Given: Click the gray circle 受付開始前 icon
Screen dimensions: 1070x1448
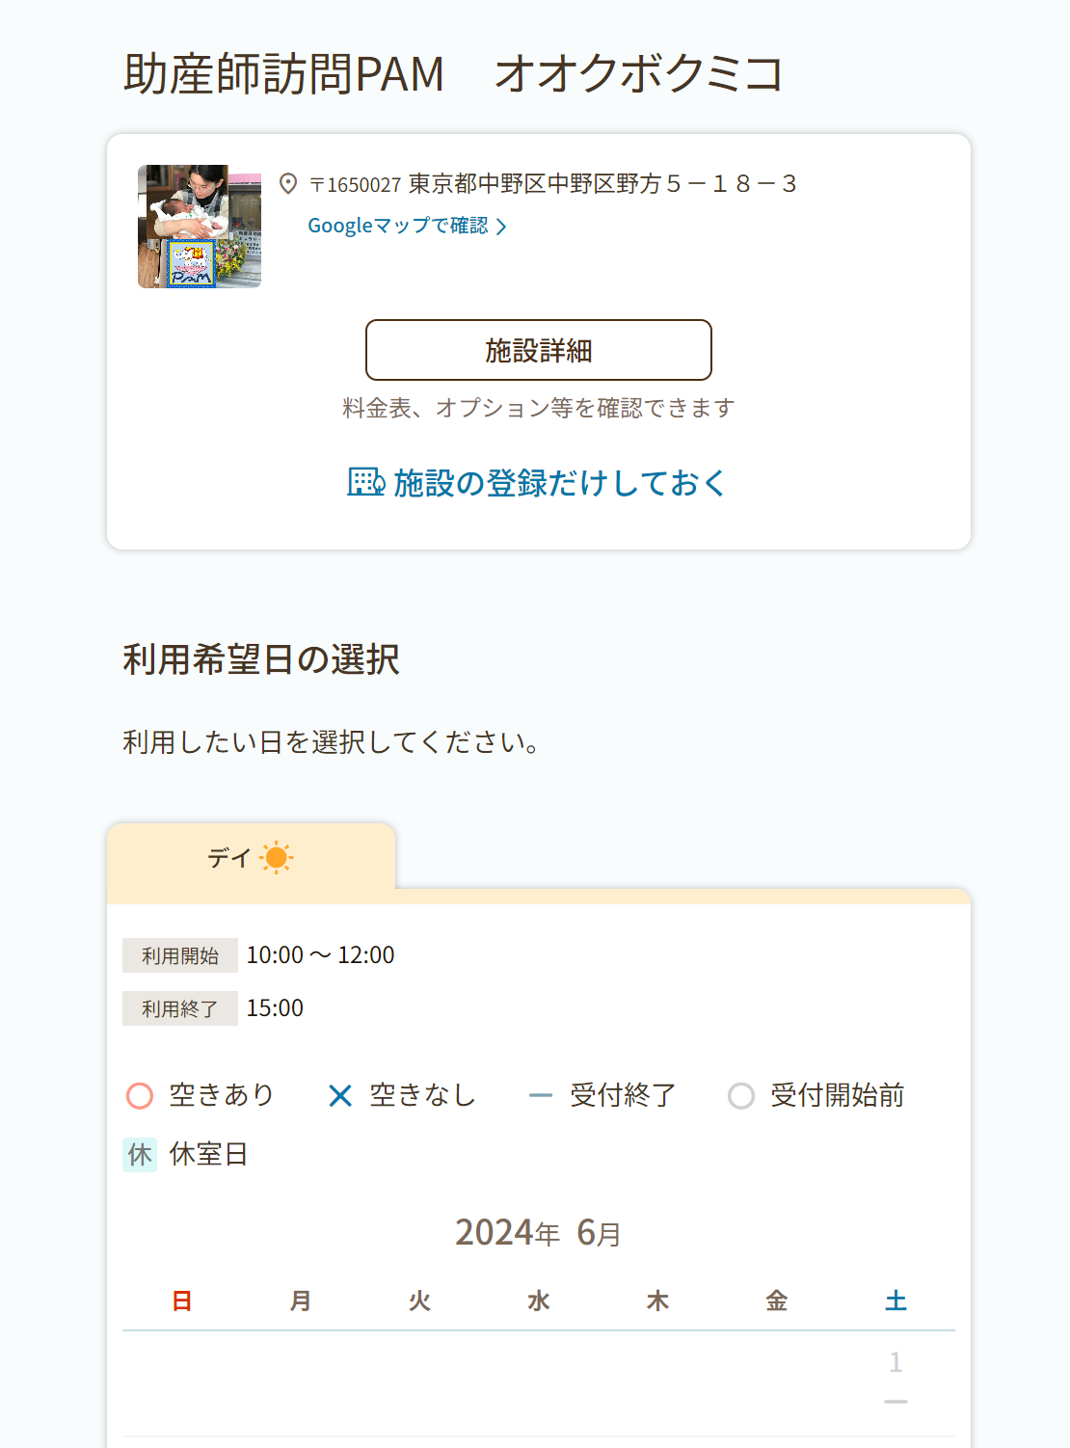Looking at the screenshot, I should [x=741, y=1096].
